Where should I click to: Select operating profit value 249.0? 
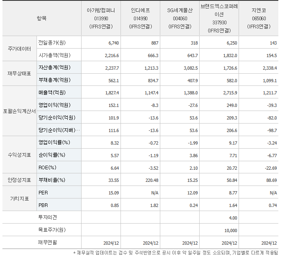[232, 105]
